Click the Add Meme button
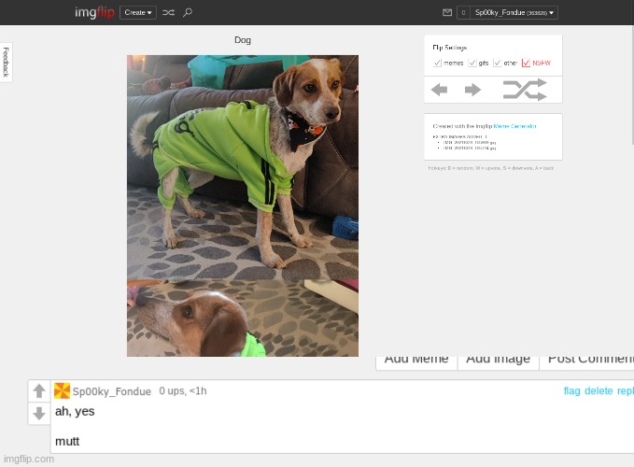 tap(416, 362)
